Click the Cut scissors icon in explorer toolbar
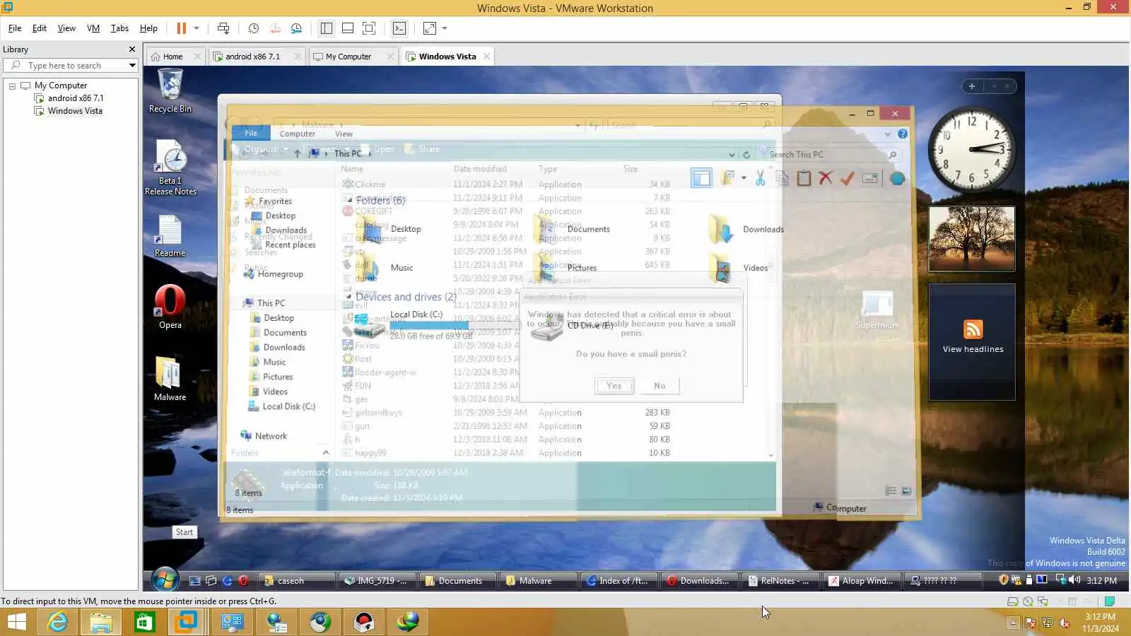The image size is (1131, 636). tap(760, 178)
